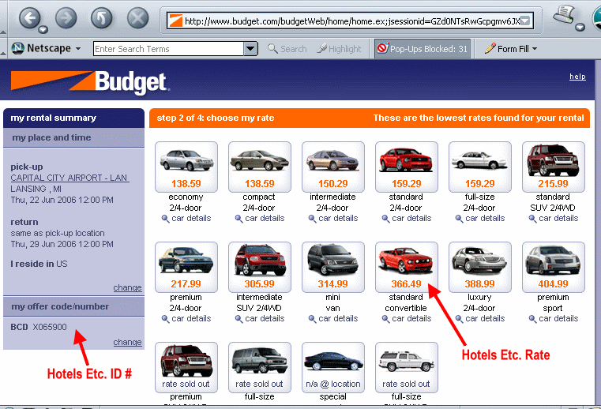This screenshot has height=409, width=601.
Task: Open car details for mini van
Action: click(333, 318)
